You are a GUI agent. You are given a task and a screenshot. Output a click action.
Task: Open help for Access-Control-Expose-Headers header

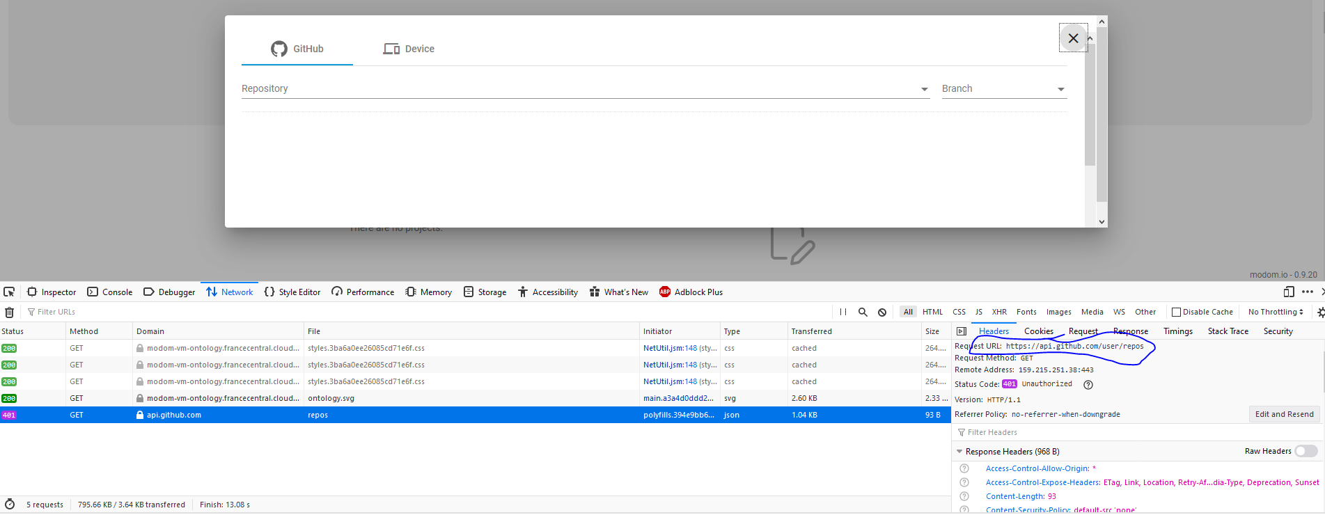(964, 482)
